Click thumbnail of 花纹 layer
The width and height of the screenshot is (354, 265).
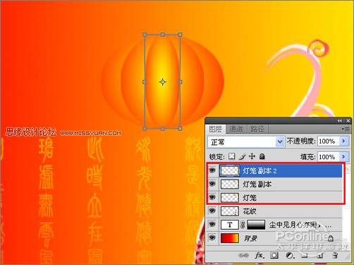230,211
